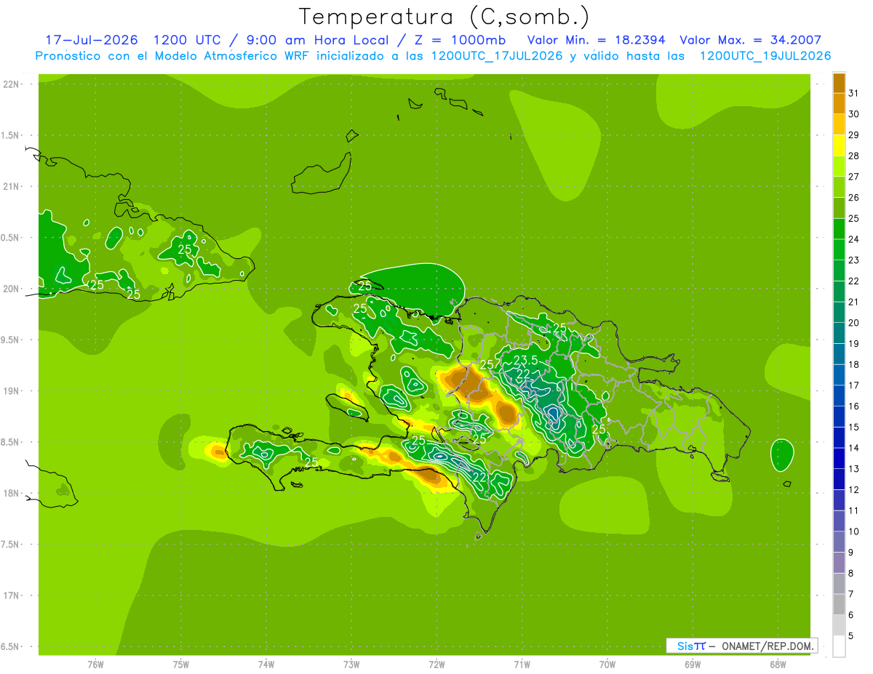Click the "74W" longitude axis label
This screenshot has width=873, height=674.
[266, 665]
